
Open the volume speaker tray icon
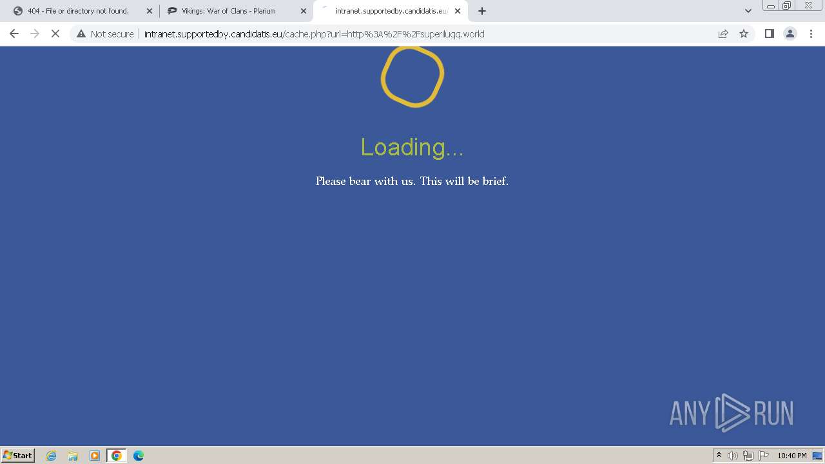[x=733, y=456]
